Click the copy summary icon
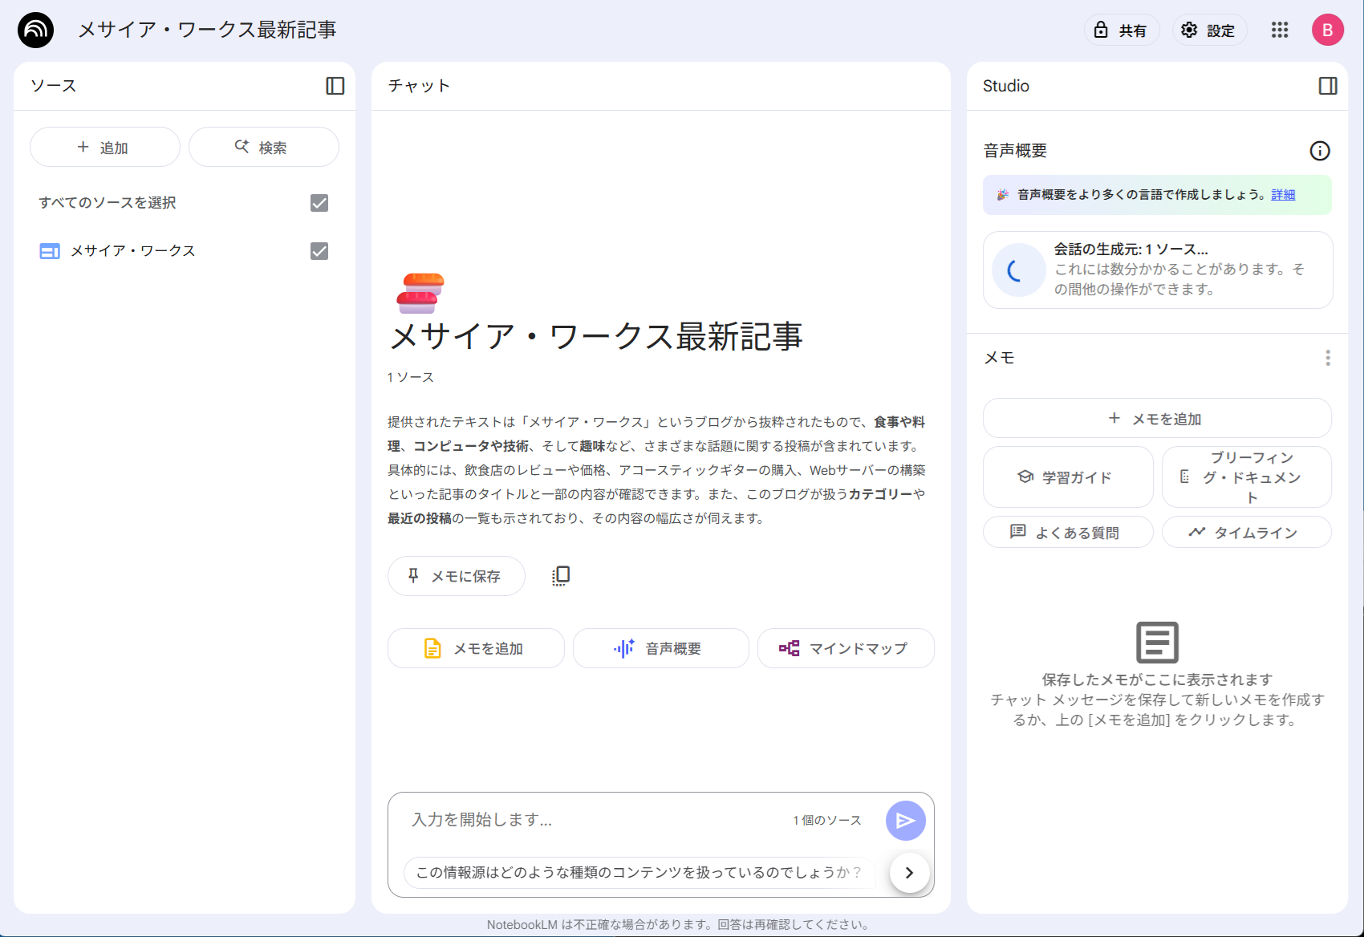1364x937 pixels. (561, 576)
